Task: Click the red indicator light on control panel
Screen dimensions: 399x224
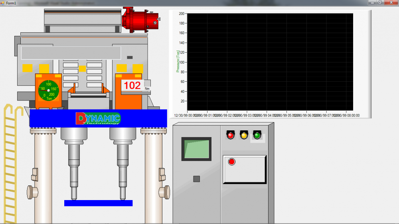Action: point(231,135)
